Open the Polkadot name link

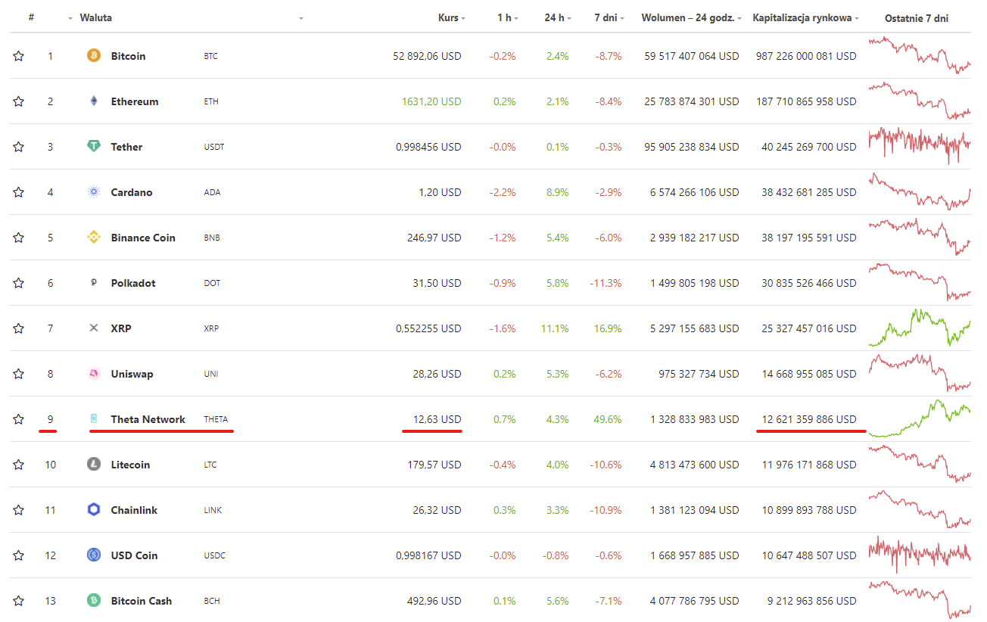tap(133, 283)
